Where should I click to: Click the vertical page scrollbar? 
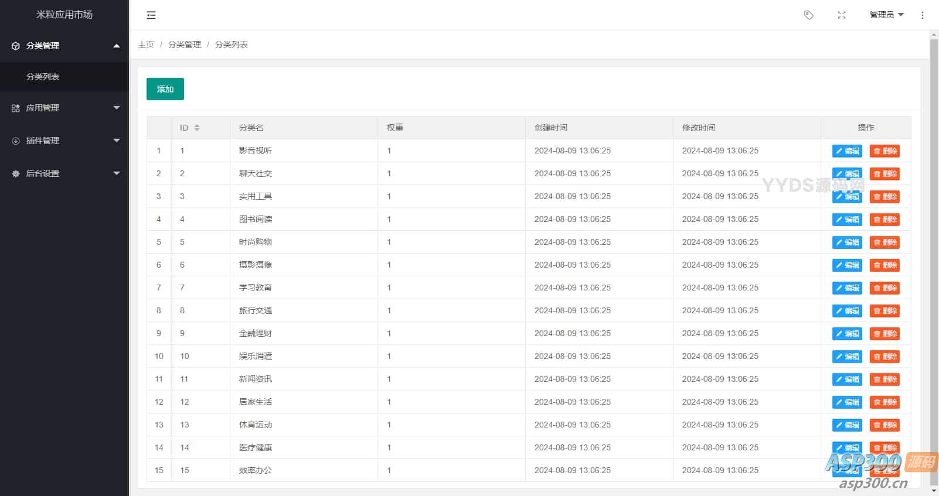934,234
